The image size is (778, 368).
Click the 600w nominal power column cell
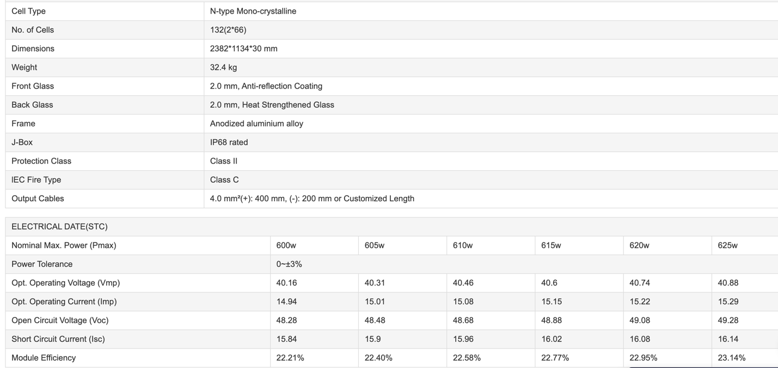[286, 245]
